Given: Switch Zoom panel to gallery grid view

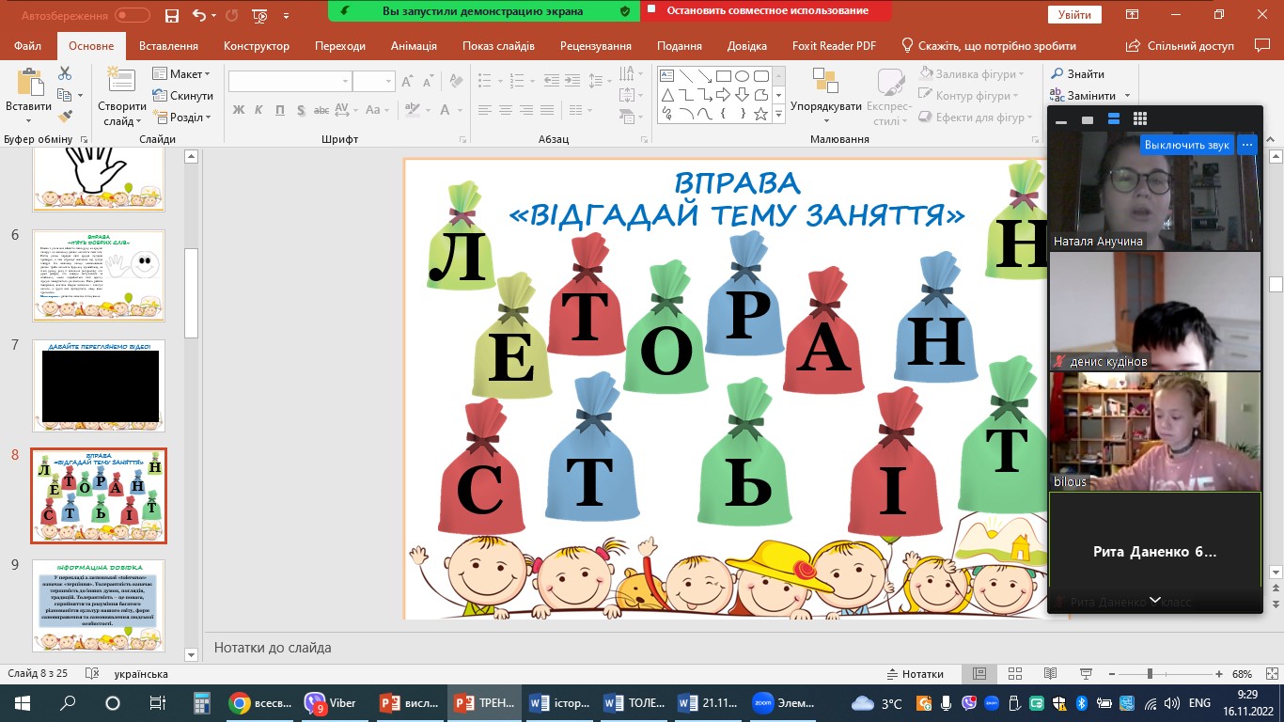Looking at the screenshot, I should pos(1140,119).
